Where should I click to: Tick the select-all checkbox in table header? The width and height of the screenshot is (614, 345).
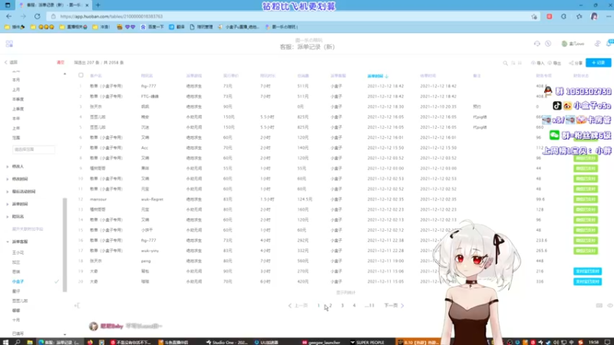click(81, 75)
